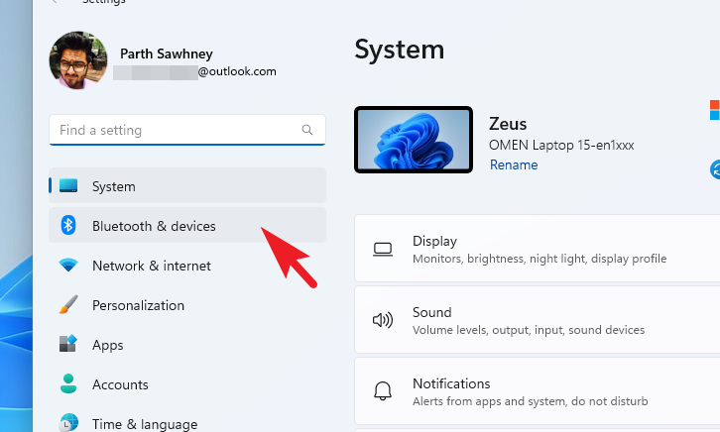This screenshot has width=720, height=432.
Task: Click the Rename link under Zeus
Action: pos(514,164)
